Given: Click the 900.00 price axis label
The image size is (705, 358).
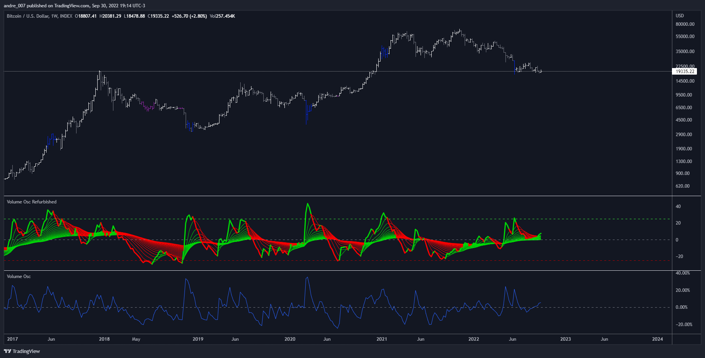Looking at the screenshot, I should pyautogui.click(x=683, y=173).
